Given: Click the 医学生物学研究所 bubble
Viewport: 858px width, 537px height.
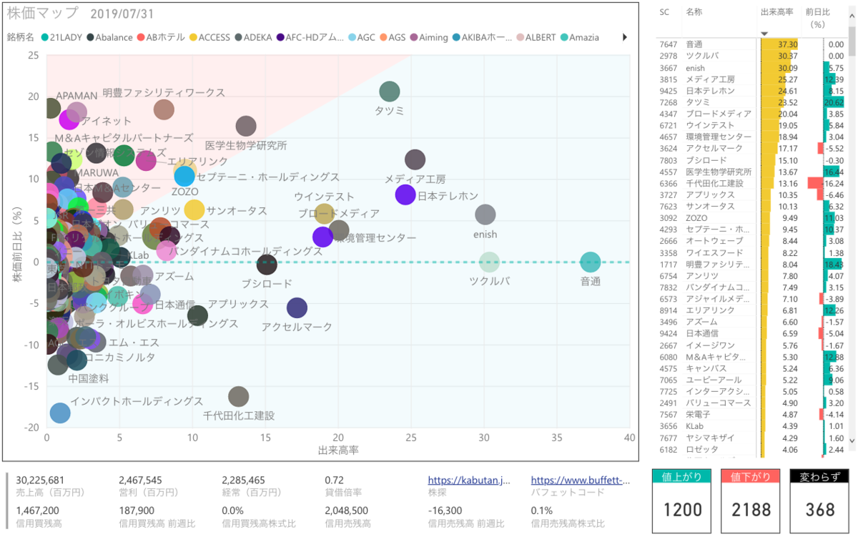Looking at the screenshot, I should point(246,127).
